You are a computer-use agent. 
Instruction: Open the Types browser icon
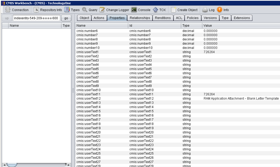pyautogui.click(x=67, y=10)
